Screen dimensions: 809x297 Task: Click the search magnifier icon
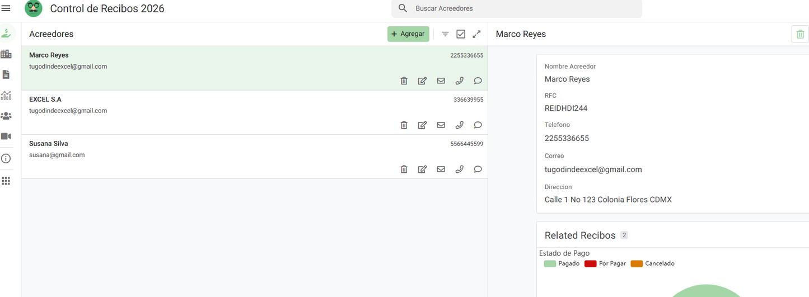403,8
